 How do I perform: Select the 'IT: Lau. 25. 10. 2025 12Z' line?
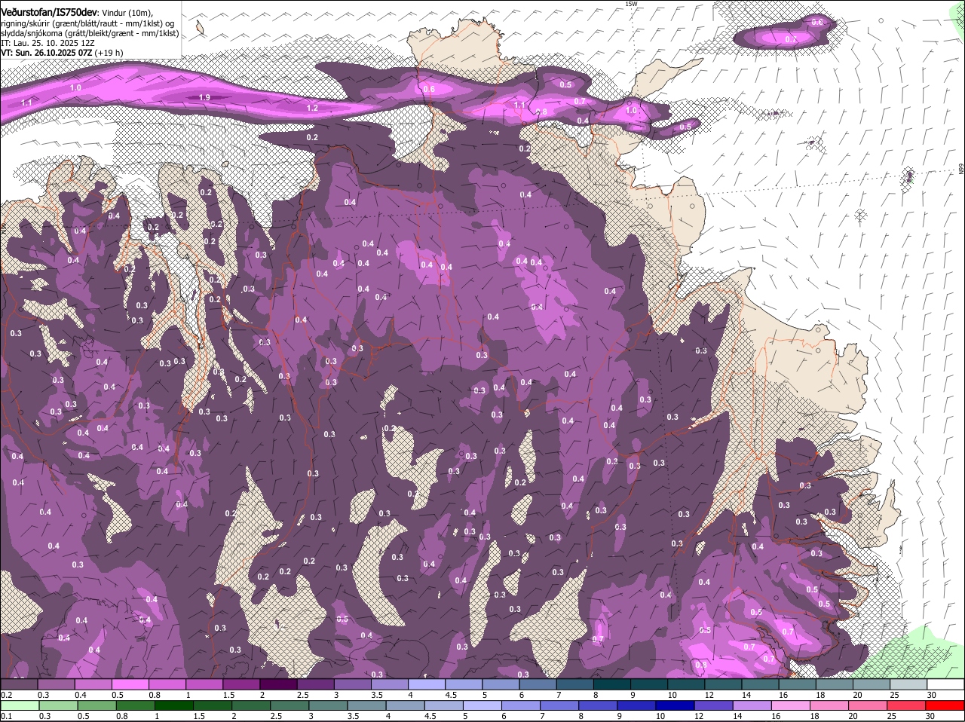47,43
